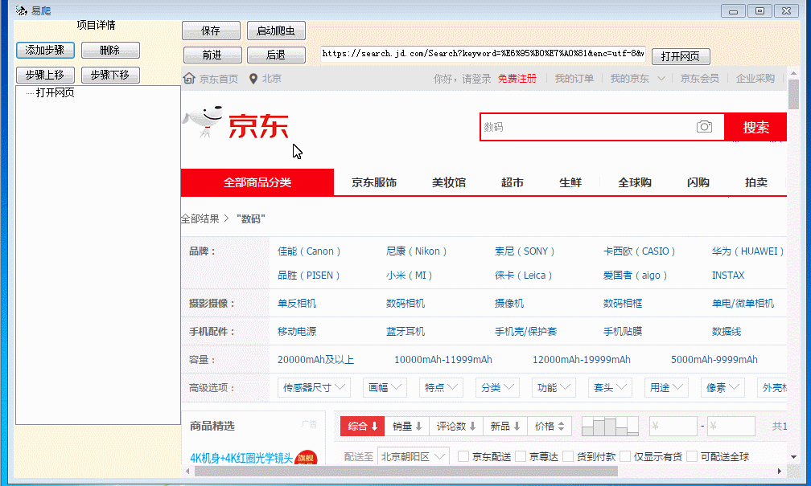
Task: Choose the 单反相机 category
Action: [297, 303]
